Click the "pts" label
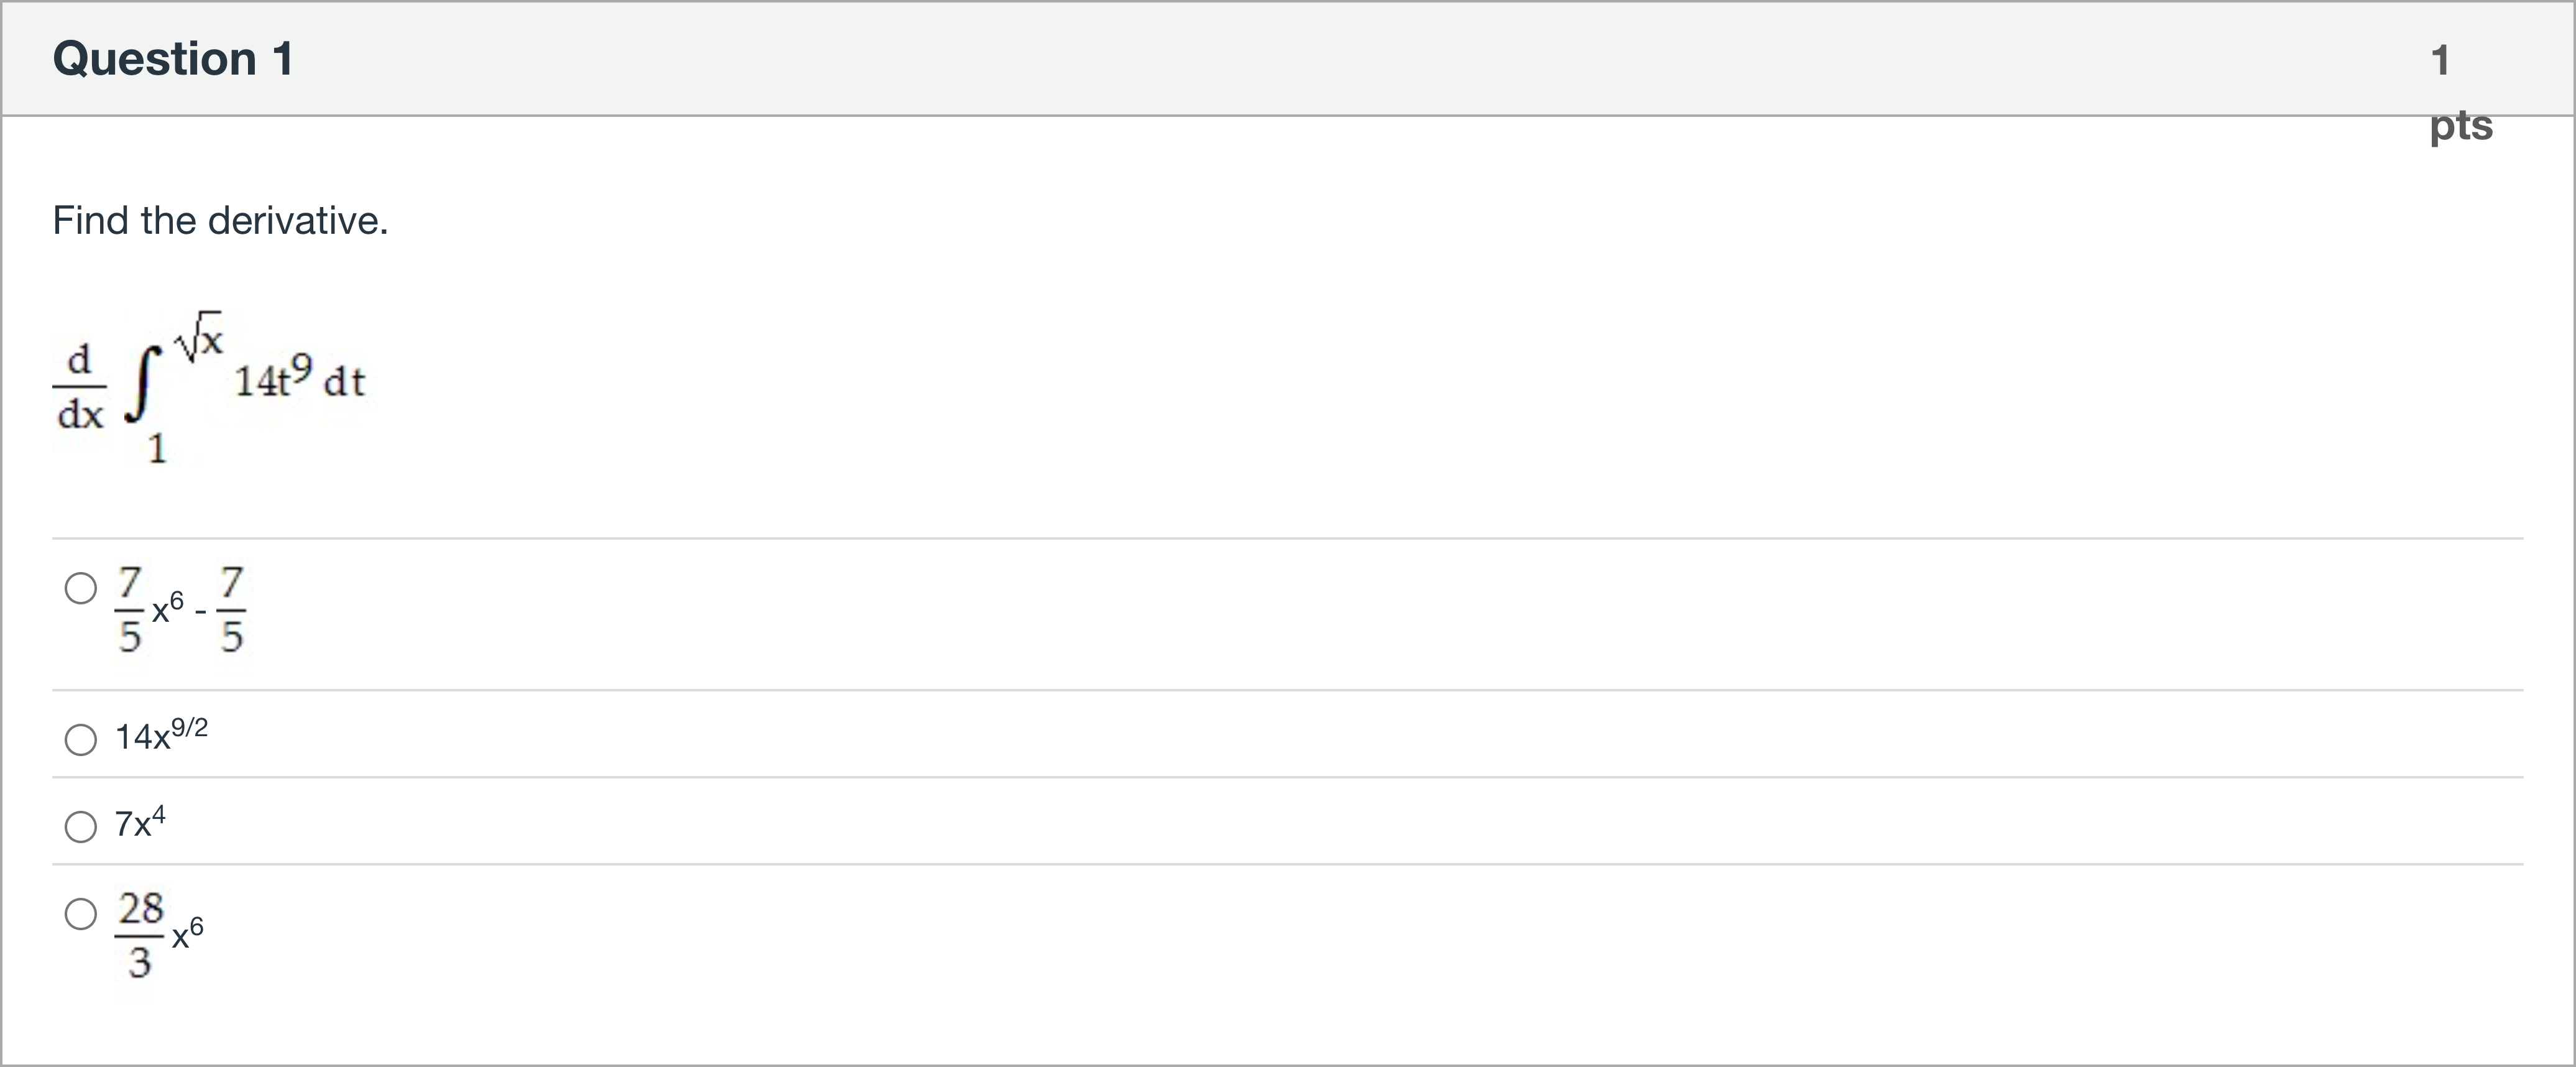The height and width of the screenshot is (1067, 2576). [2461, 126]
